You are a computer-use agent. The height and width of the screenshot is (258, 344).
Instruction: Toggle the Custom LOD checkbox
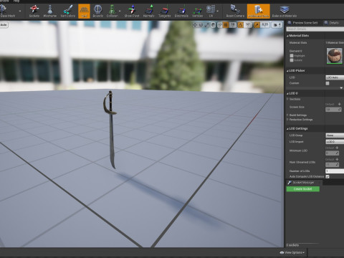(x=328, y=83)
